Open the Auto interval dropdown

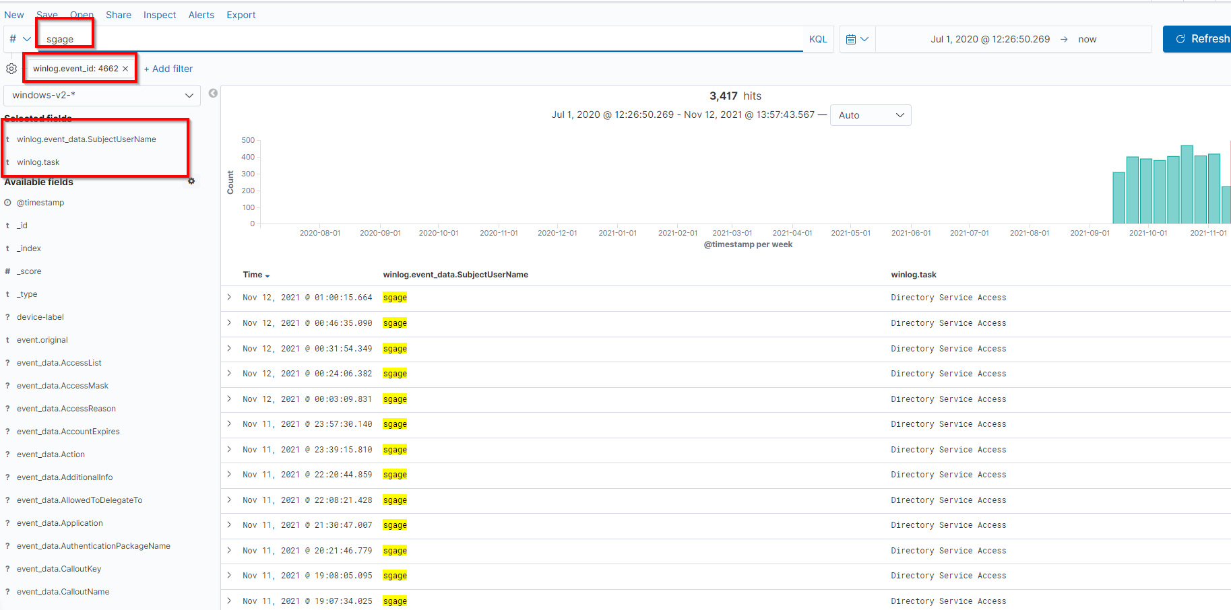click(x=871, y=115)
